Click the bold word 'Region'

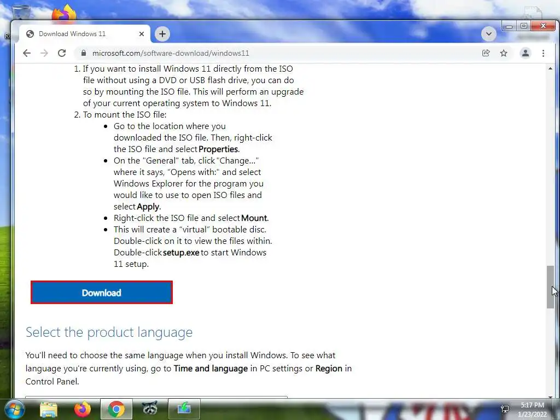pos(329,368)
